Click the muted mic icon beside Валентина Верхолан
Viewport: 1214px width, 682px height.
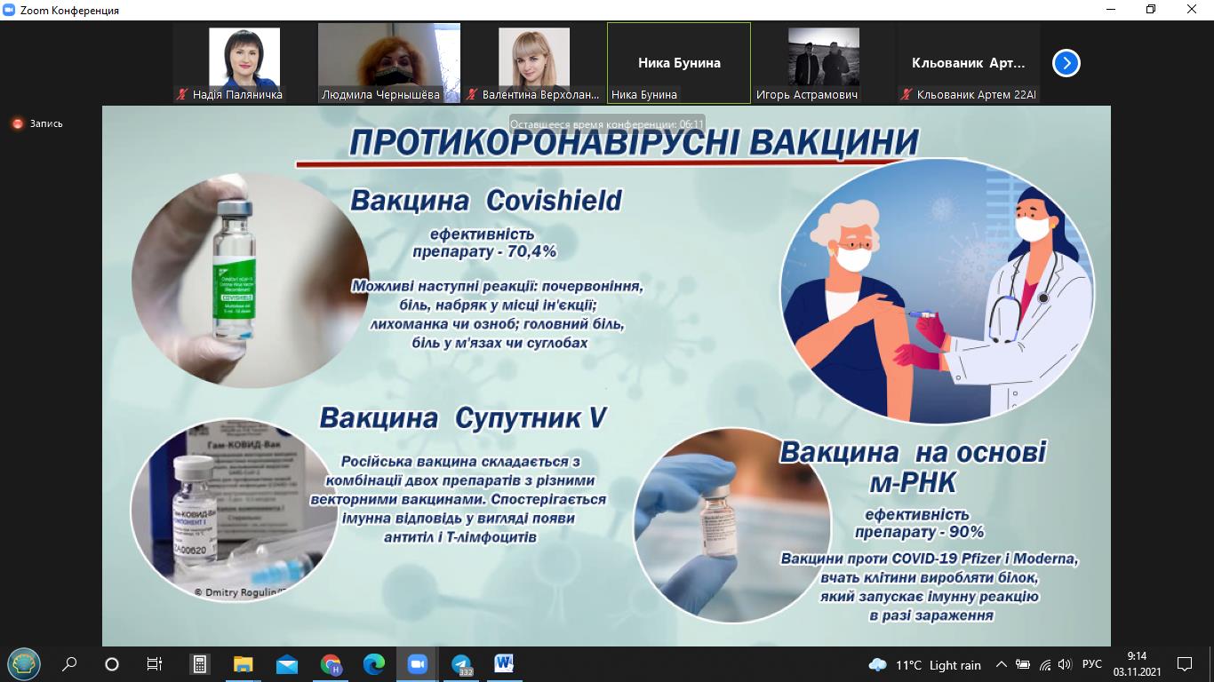coord(473,94)
